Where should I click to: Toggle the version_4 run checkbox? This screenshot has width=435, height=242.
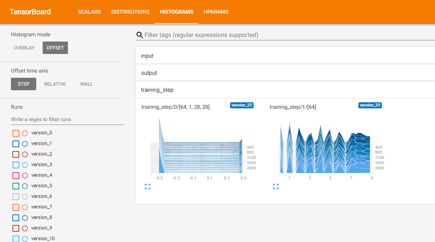coord(16,176)
